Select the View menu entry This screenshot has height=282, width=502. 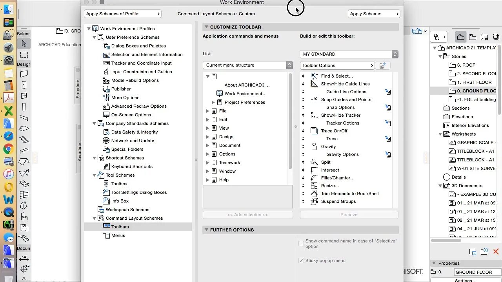coord(224,128)
